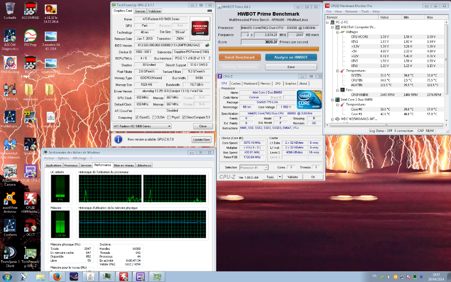Open the ATI Radeon HD 5400 Series dropdown
The height and width of the screenshot is (282, 451).
[x=142, y=126]
